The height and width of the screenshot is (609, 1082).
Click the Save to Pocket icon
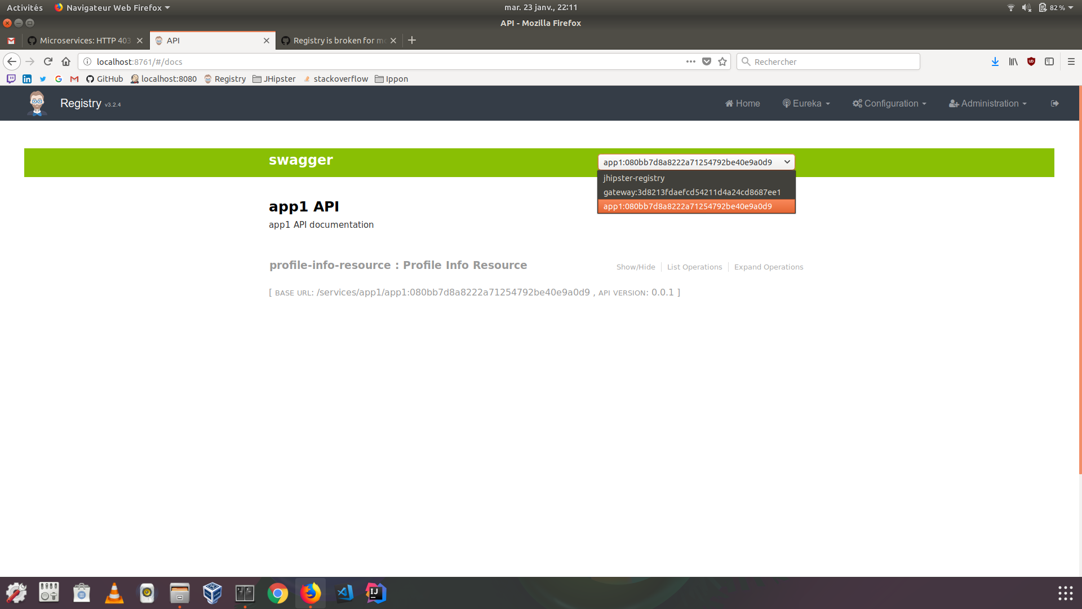tap(707, 61)
